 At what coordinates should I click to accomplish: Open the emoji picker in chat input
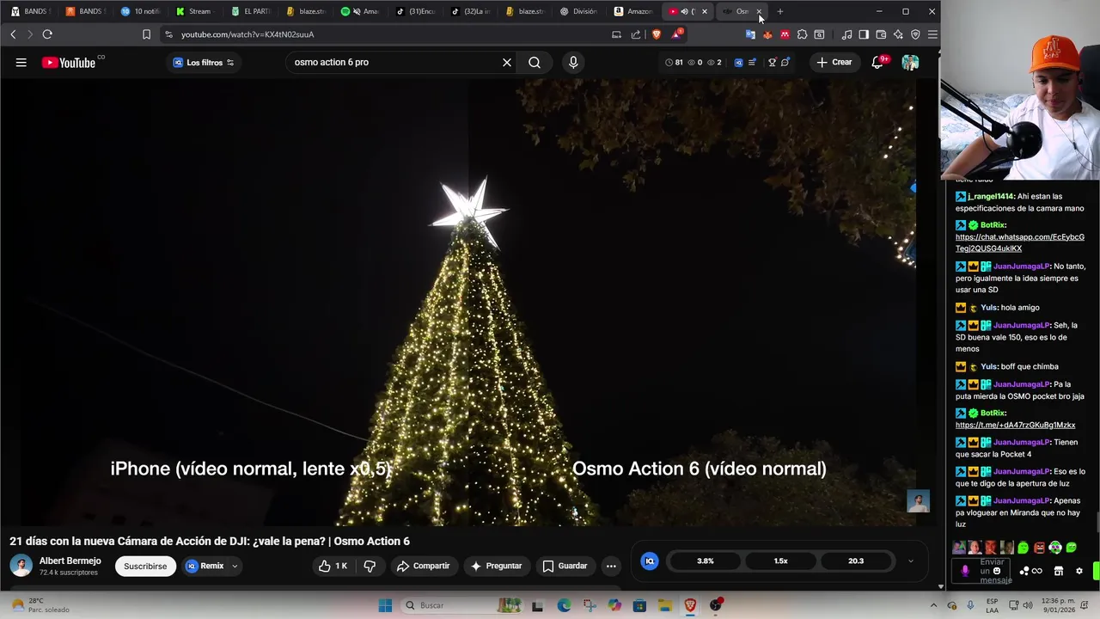tap(997, 571)
